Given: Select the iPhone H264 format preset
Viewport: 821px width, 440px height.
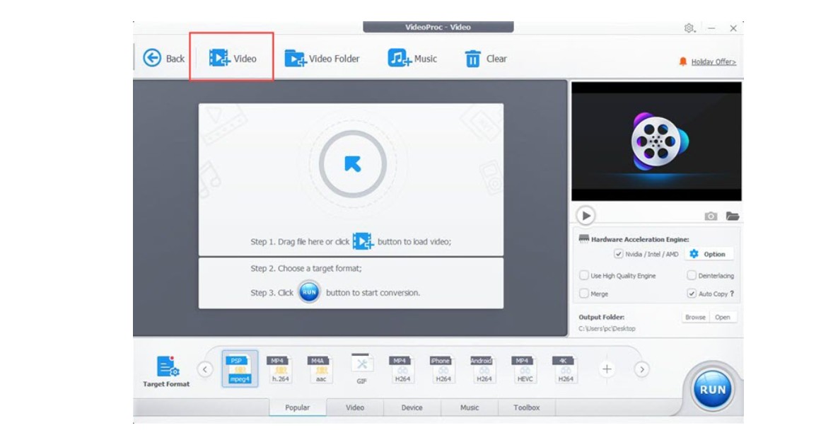Looking at the screenshot, I should [443, 369].
